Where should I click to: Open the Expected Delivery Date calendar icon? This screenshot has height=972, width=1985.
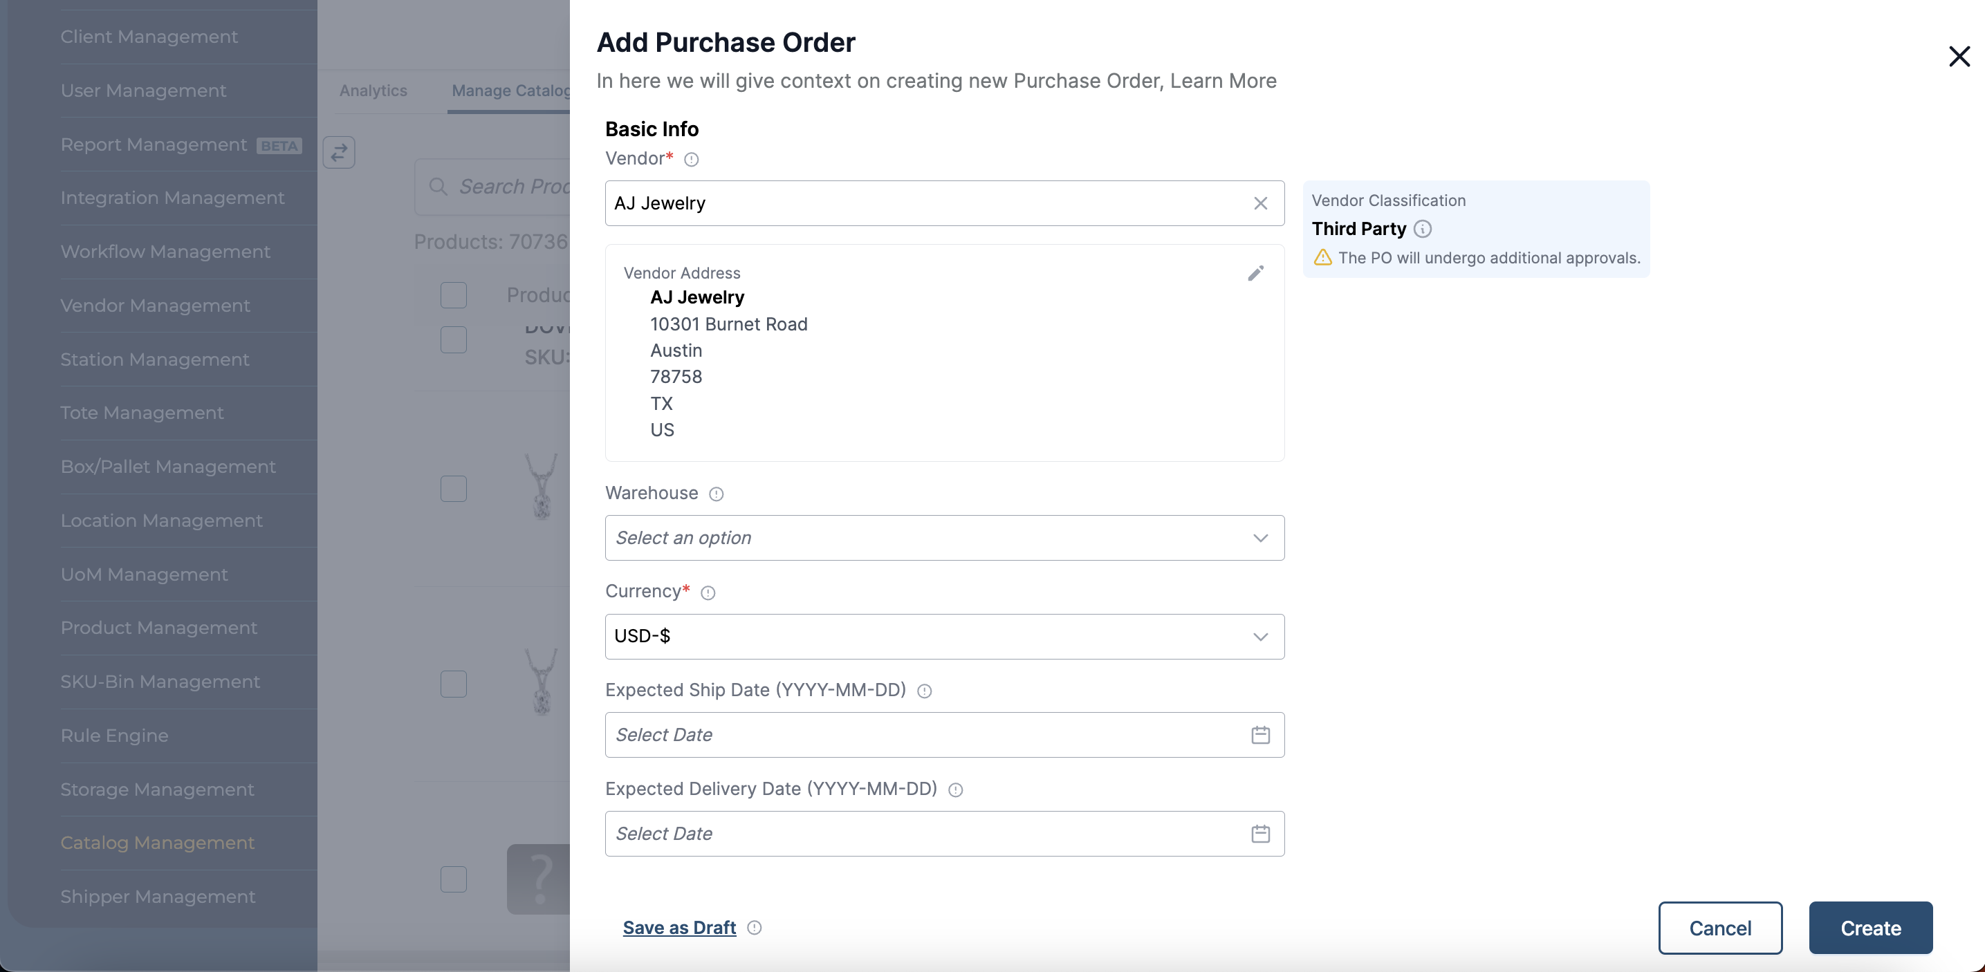coord(1260,833)
